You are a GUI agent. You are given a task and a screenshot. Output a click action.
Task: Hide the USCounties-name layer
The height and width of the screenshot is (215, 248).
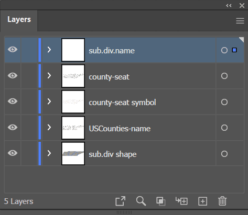click(13, 127)
